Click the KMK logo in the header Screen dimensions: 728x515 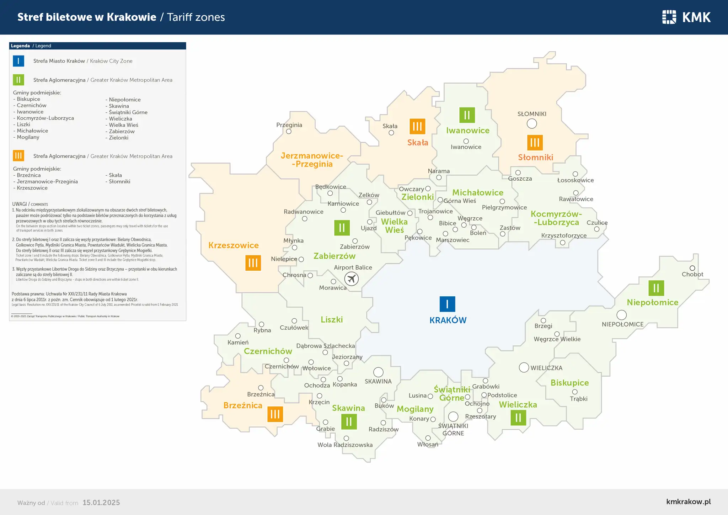[x=686, y=17]
